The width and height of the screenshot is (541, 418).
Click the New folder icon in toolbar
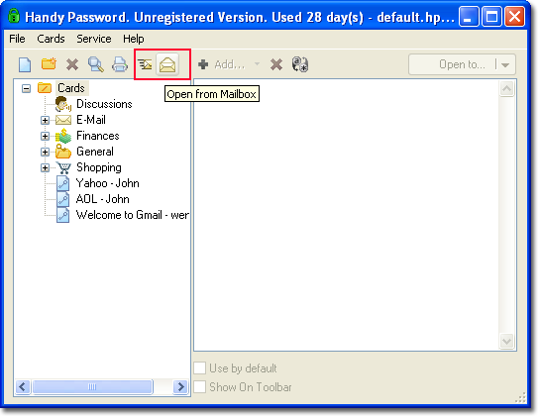(x=49, y=63)
